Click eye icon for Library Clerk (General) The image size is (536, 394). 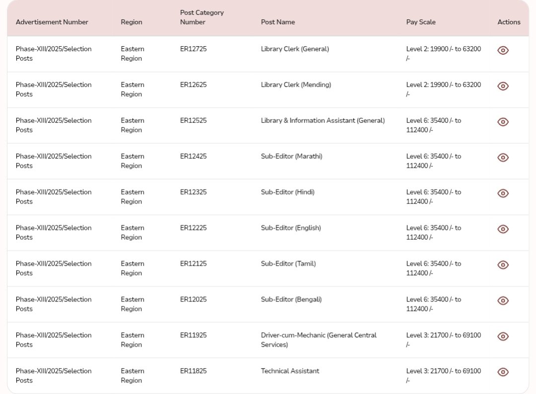(x=503, y=50)
